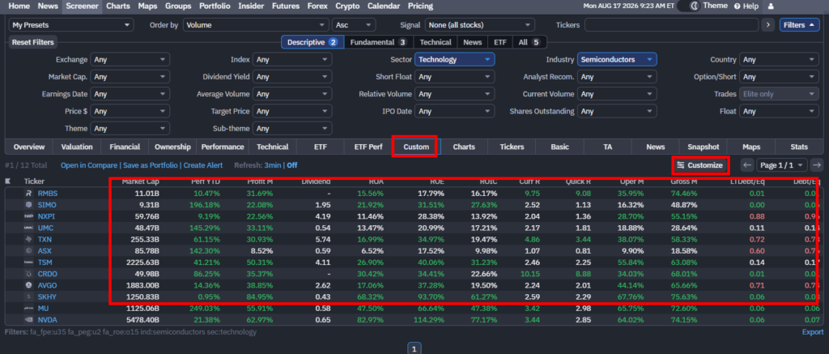The height and width of the screenshot is (354, 829).
Task: Click the table collapse arrow beside Ticker header
Action: point(8,181)
